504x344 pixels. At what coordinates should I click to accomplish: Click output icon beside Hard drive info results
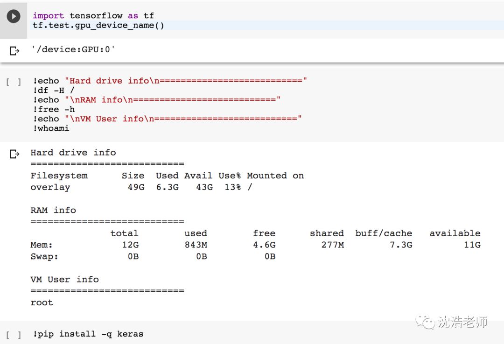coord(14,154)
